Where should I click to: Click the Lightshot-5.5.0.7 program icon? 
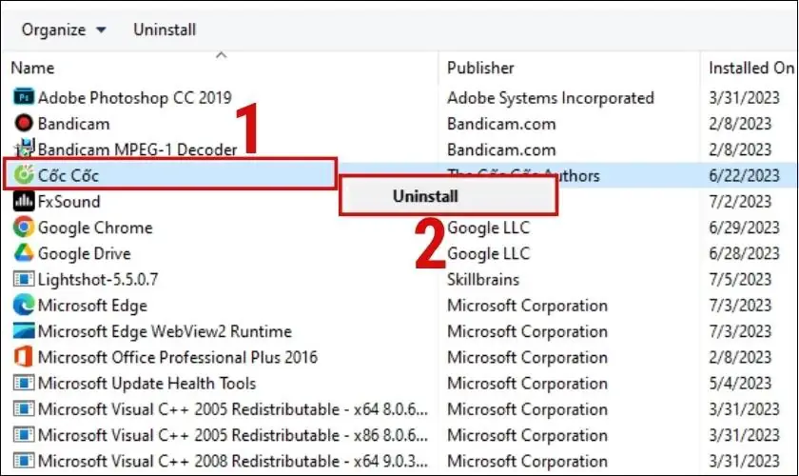[24, 279]
